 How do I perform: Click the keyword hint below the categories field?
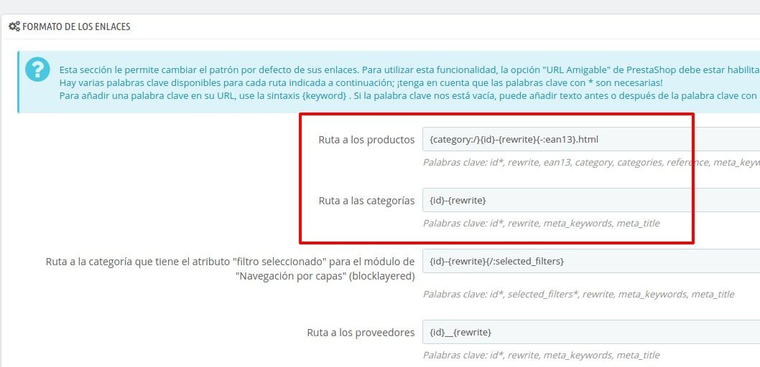541,224
